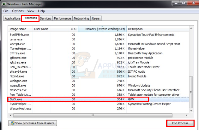This screenshot has width=199, height=130.
Task: Maximize the Task Manager window
Action: pos(184,3)
